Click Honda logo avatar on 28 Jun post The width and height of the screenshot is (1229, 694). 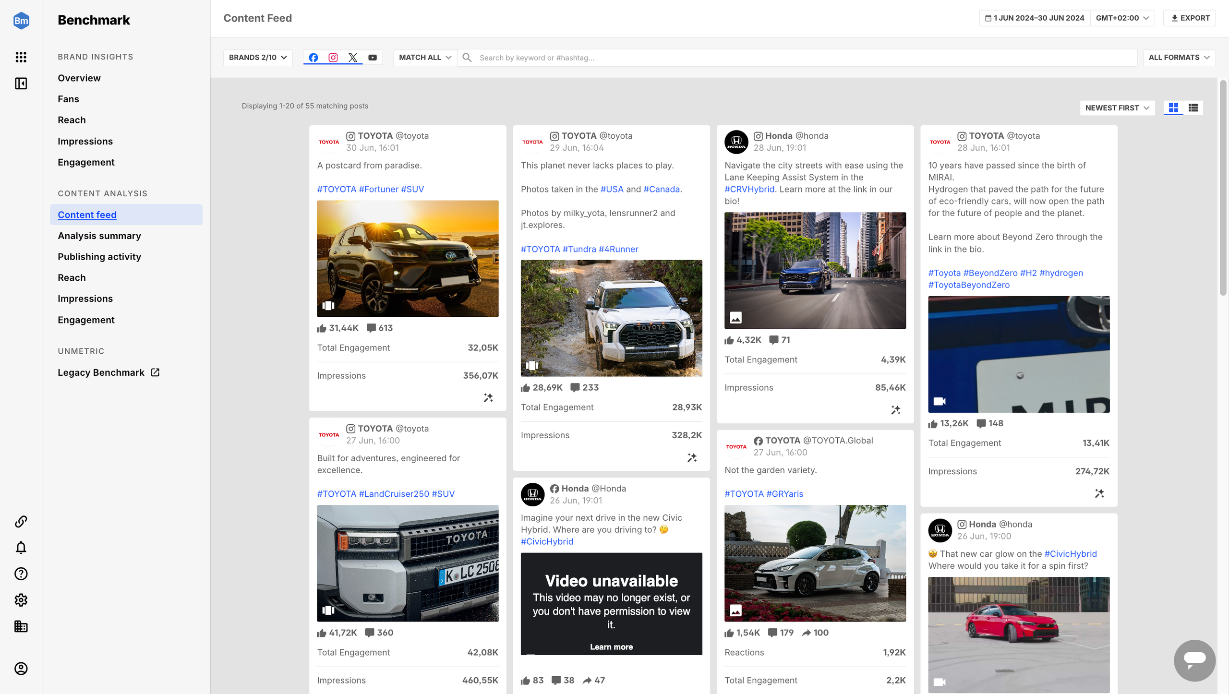tap(736, 142)
